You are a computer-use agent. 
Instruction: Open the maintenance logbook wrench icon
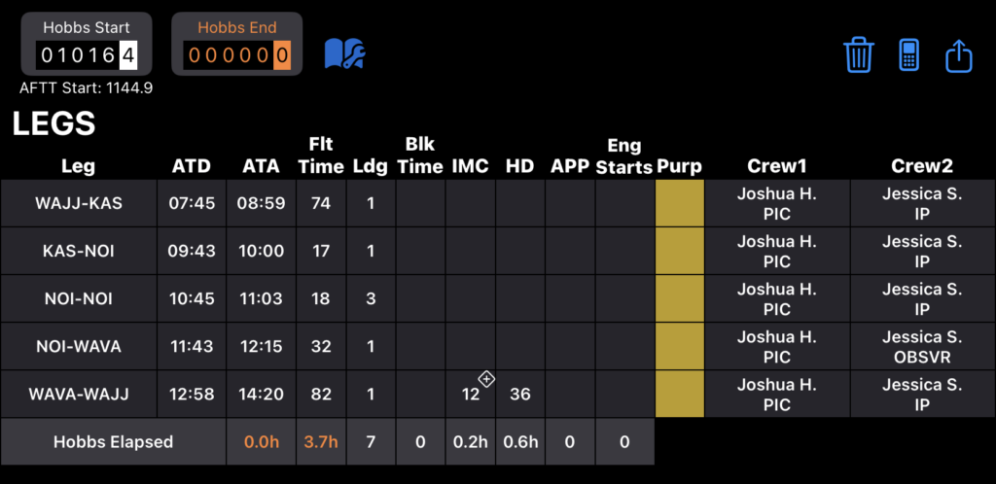pyautogui.click(x=344, y=53)
